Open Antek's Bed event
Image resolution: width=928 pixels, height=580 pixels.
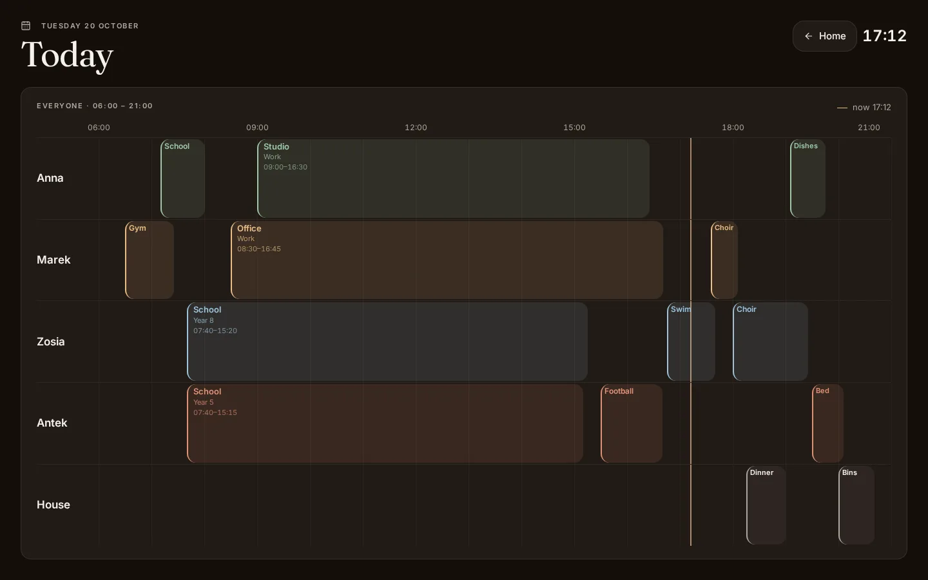(828, 423)
